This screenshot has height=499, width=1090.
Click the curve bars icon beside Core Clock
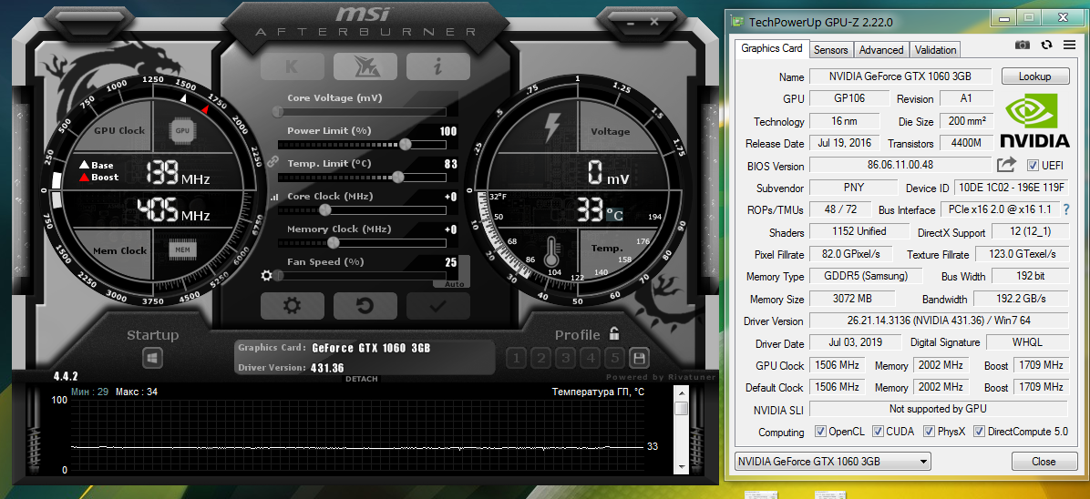(273, 198)
